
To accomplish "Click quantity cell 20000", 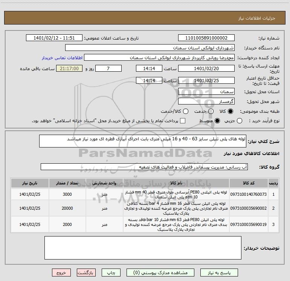I will point(67,208).
